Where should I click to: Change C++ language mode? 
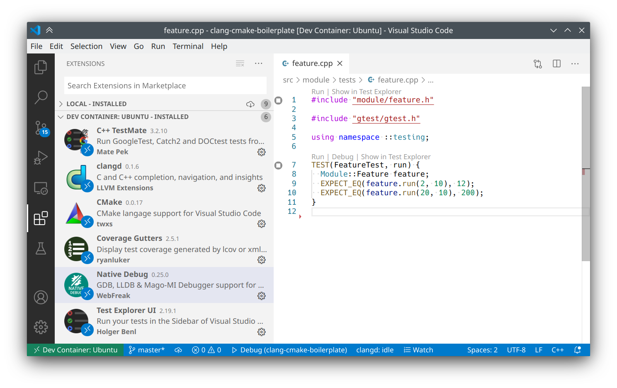click(x=558, y=350)
